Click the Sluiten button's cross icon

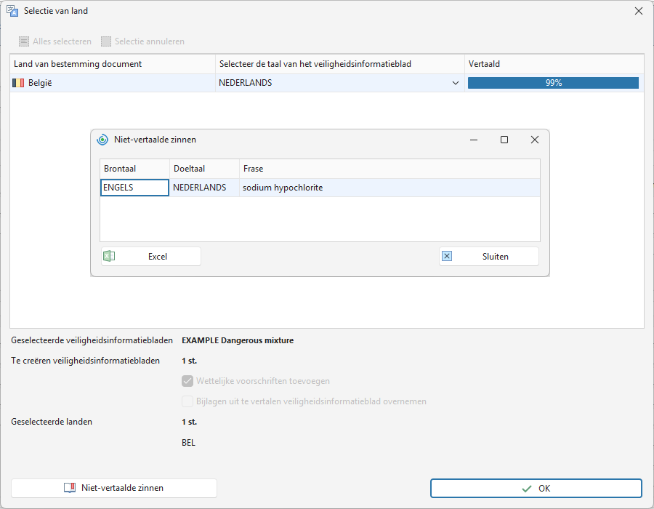point(447,256)
